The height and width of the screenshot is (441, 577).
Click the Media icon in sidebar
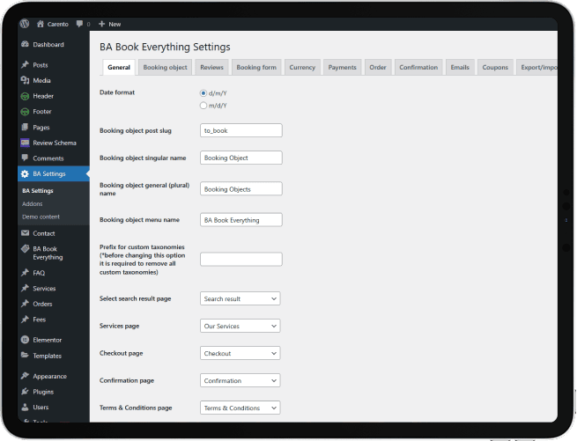click(x=25, y=80)
